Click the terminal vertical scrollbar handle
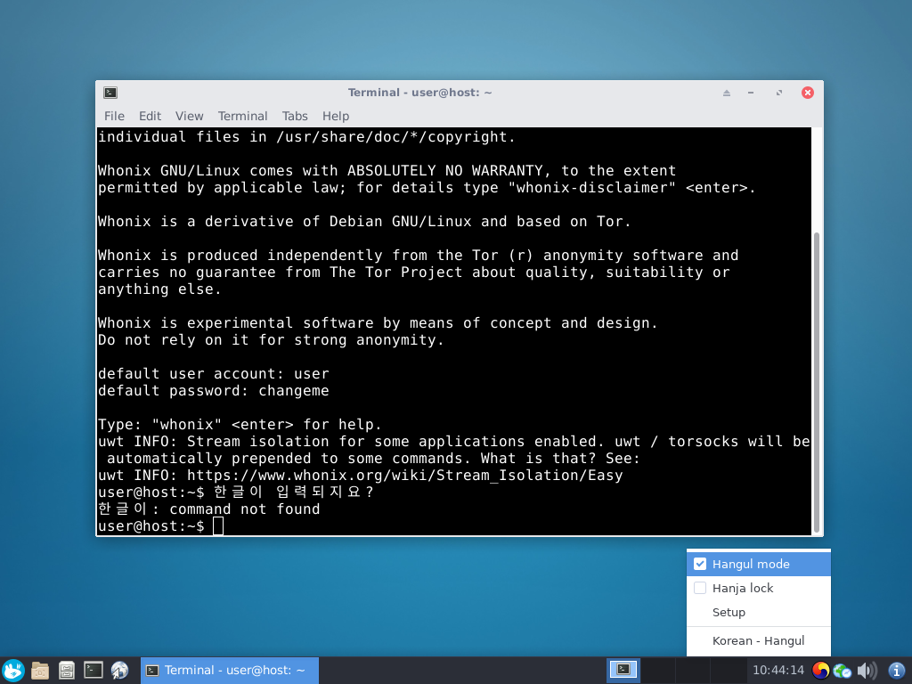Screen dimensions: 912x684 coord(817,383)
